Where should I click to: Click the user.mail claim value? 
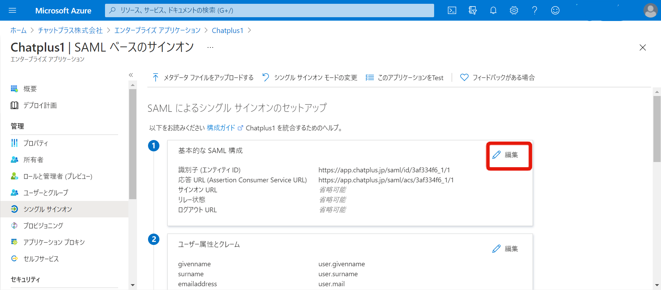click(332, 284)
